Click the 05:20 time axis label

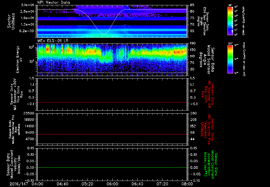(87, 184)
